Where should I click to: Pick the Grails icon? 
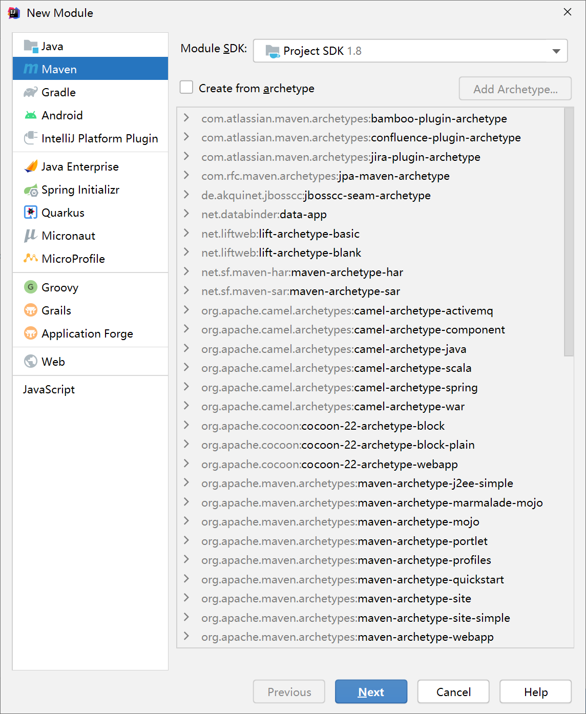point(31,310)
